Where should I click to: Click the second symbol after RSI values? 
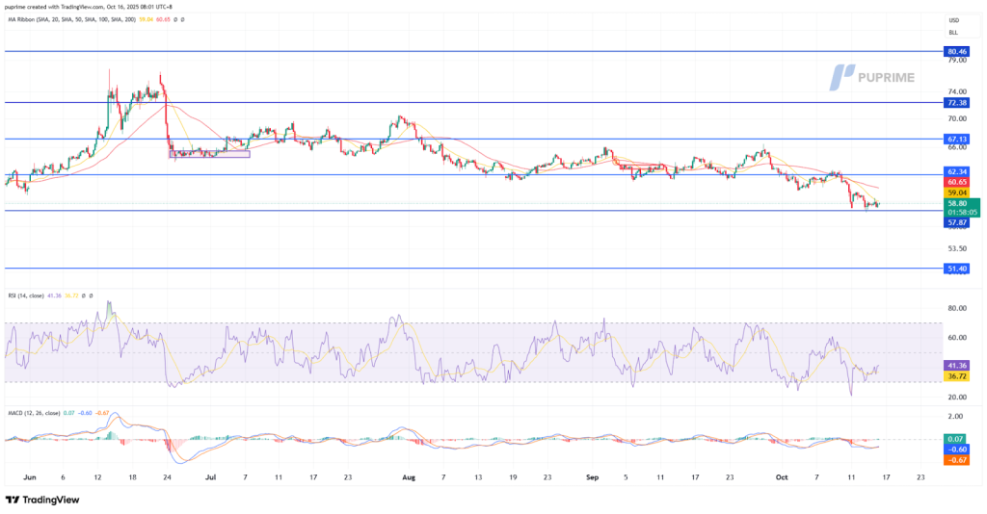91,296
